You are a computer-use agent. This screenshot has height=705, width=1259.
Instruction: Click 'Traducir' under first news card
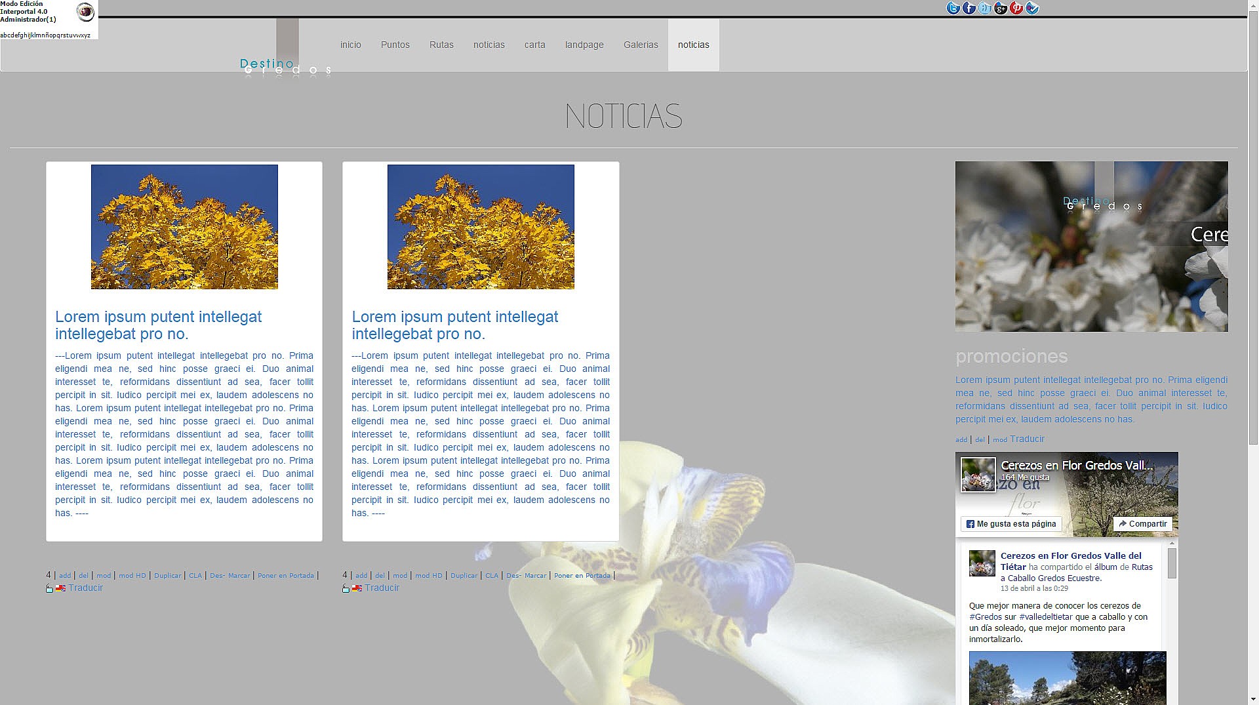(86, 588)
